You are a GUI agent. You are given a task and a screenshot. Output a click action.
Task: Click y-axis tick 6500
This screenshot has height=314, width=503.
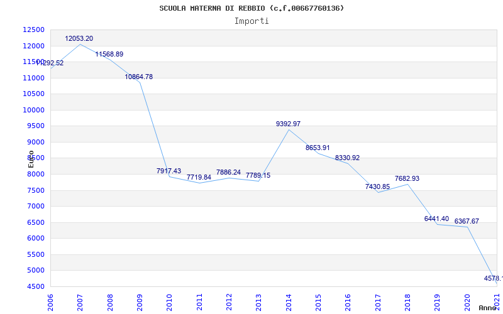click(x=35, y=222)
